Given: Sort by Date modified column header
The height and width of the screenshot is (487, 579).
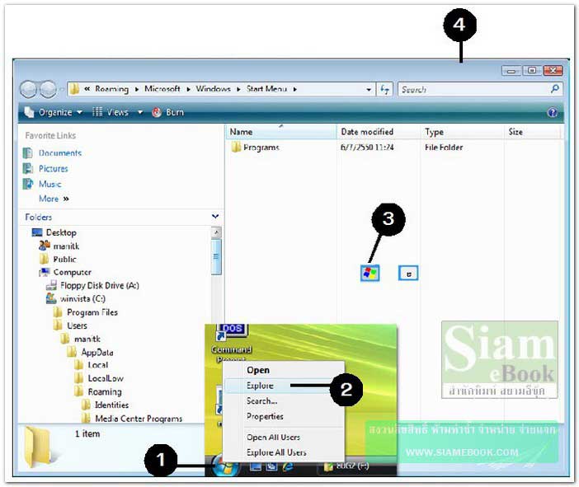Looking at the screenshot, I should 379,132.
